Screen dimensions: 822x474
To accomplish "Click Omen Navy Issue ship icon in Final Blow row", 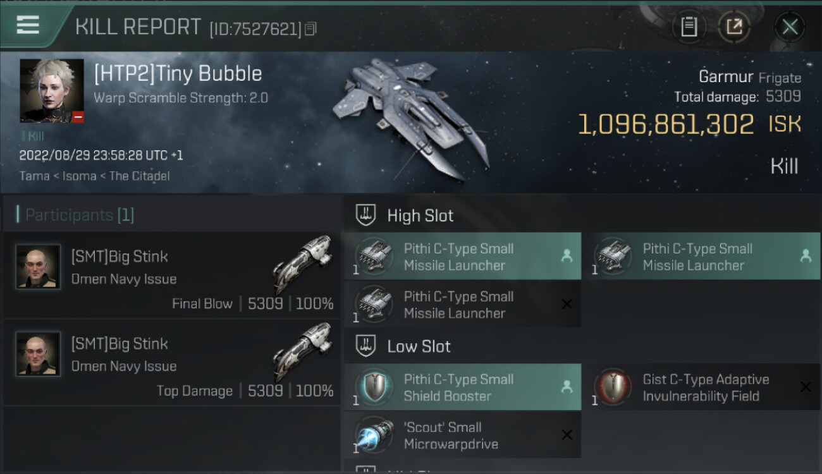I will click(303, 264).
